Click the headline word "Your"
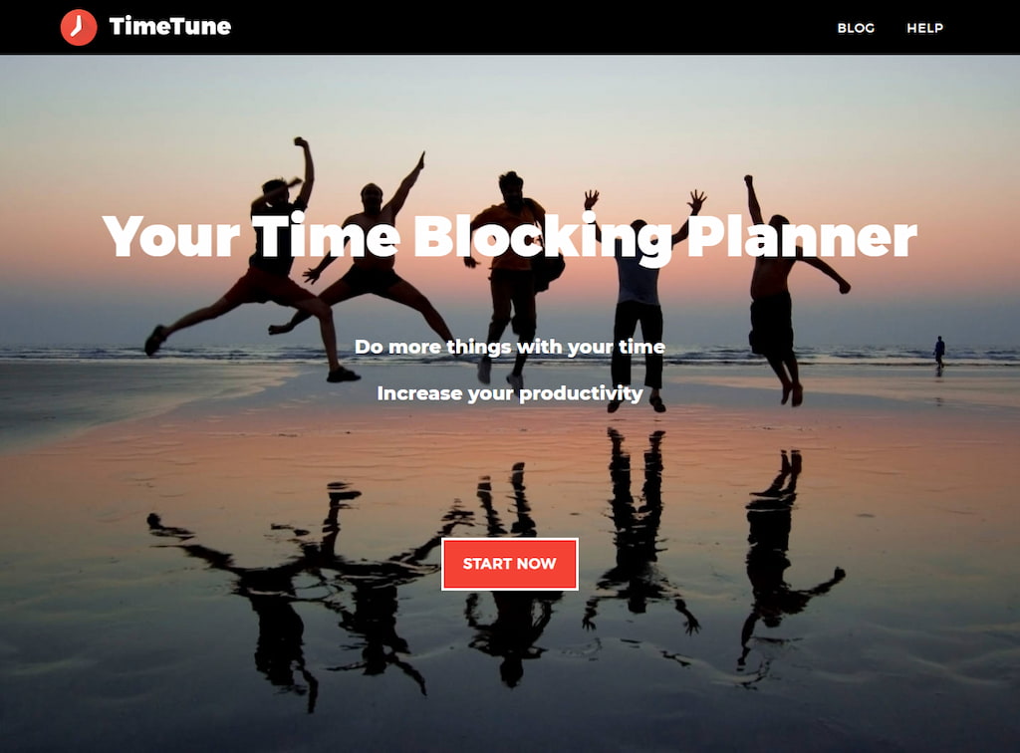The height and width of the screenshot is (753, 1020). click(171, 237)
